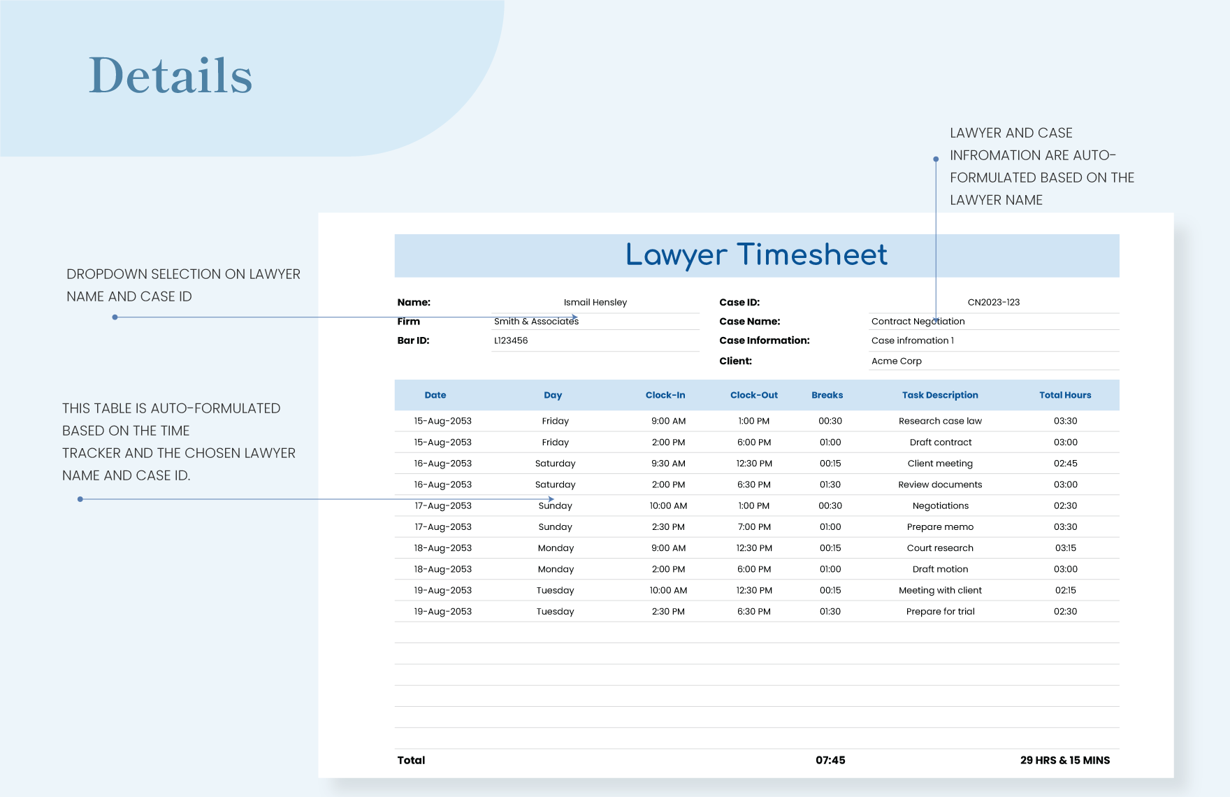Click the Bar ID value L123456
This screenshot has height=797, width=1230.
(511, 340)
